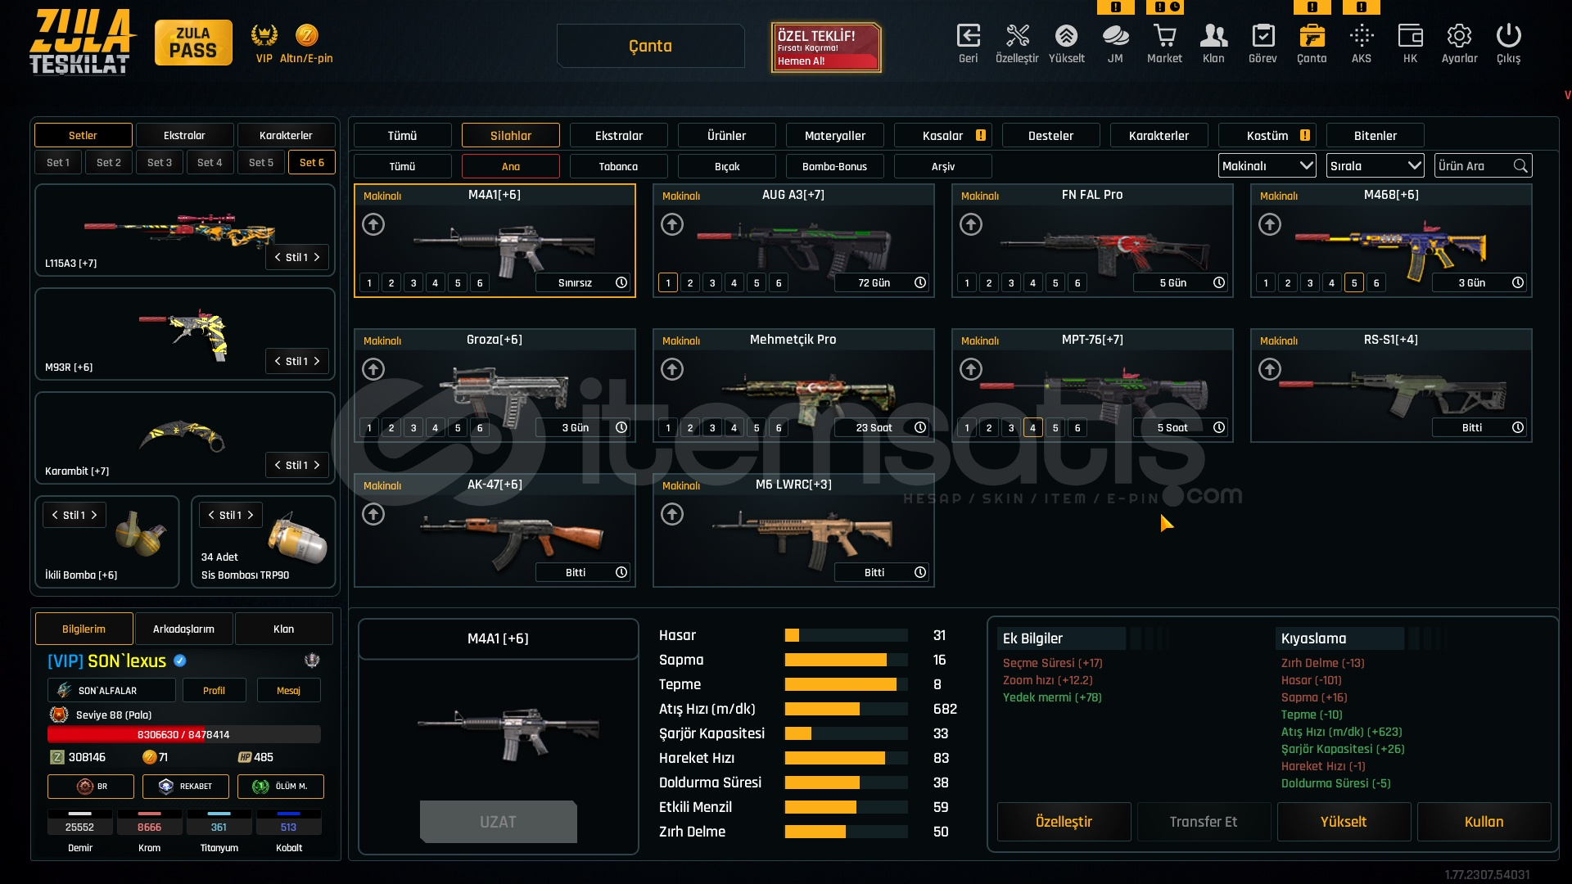
Task: Click the Kullan button
Action: click(x=1484, y=822)
